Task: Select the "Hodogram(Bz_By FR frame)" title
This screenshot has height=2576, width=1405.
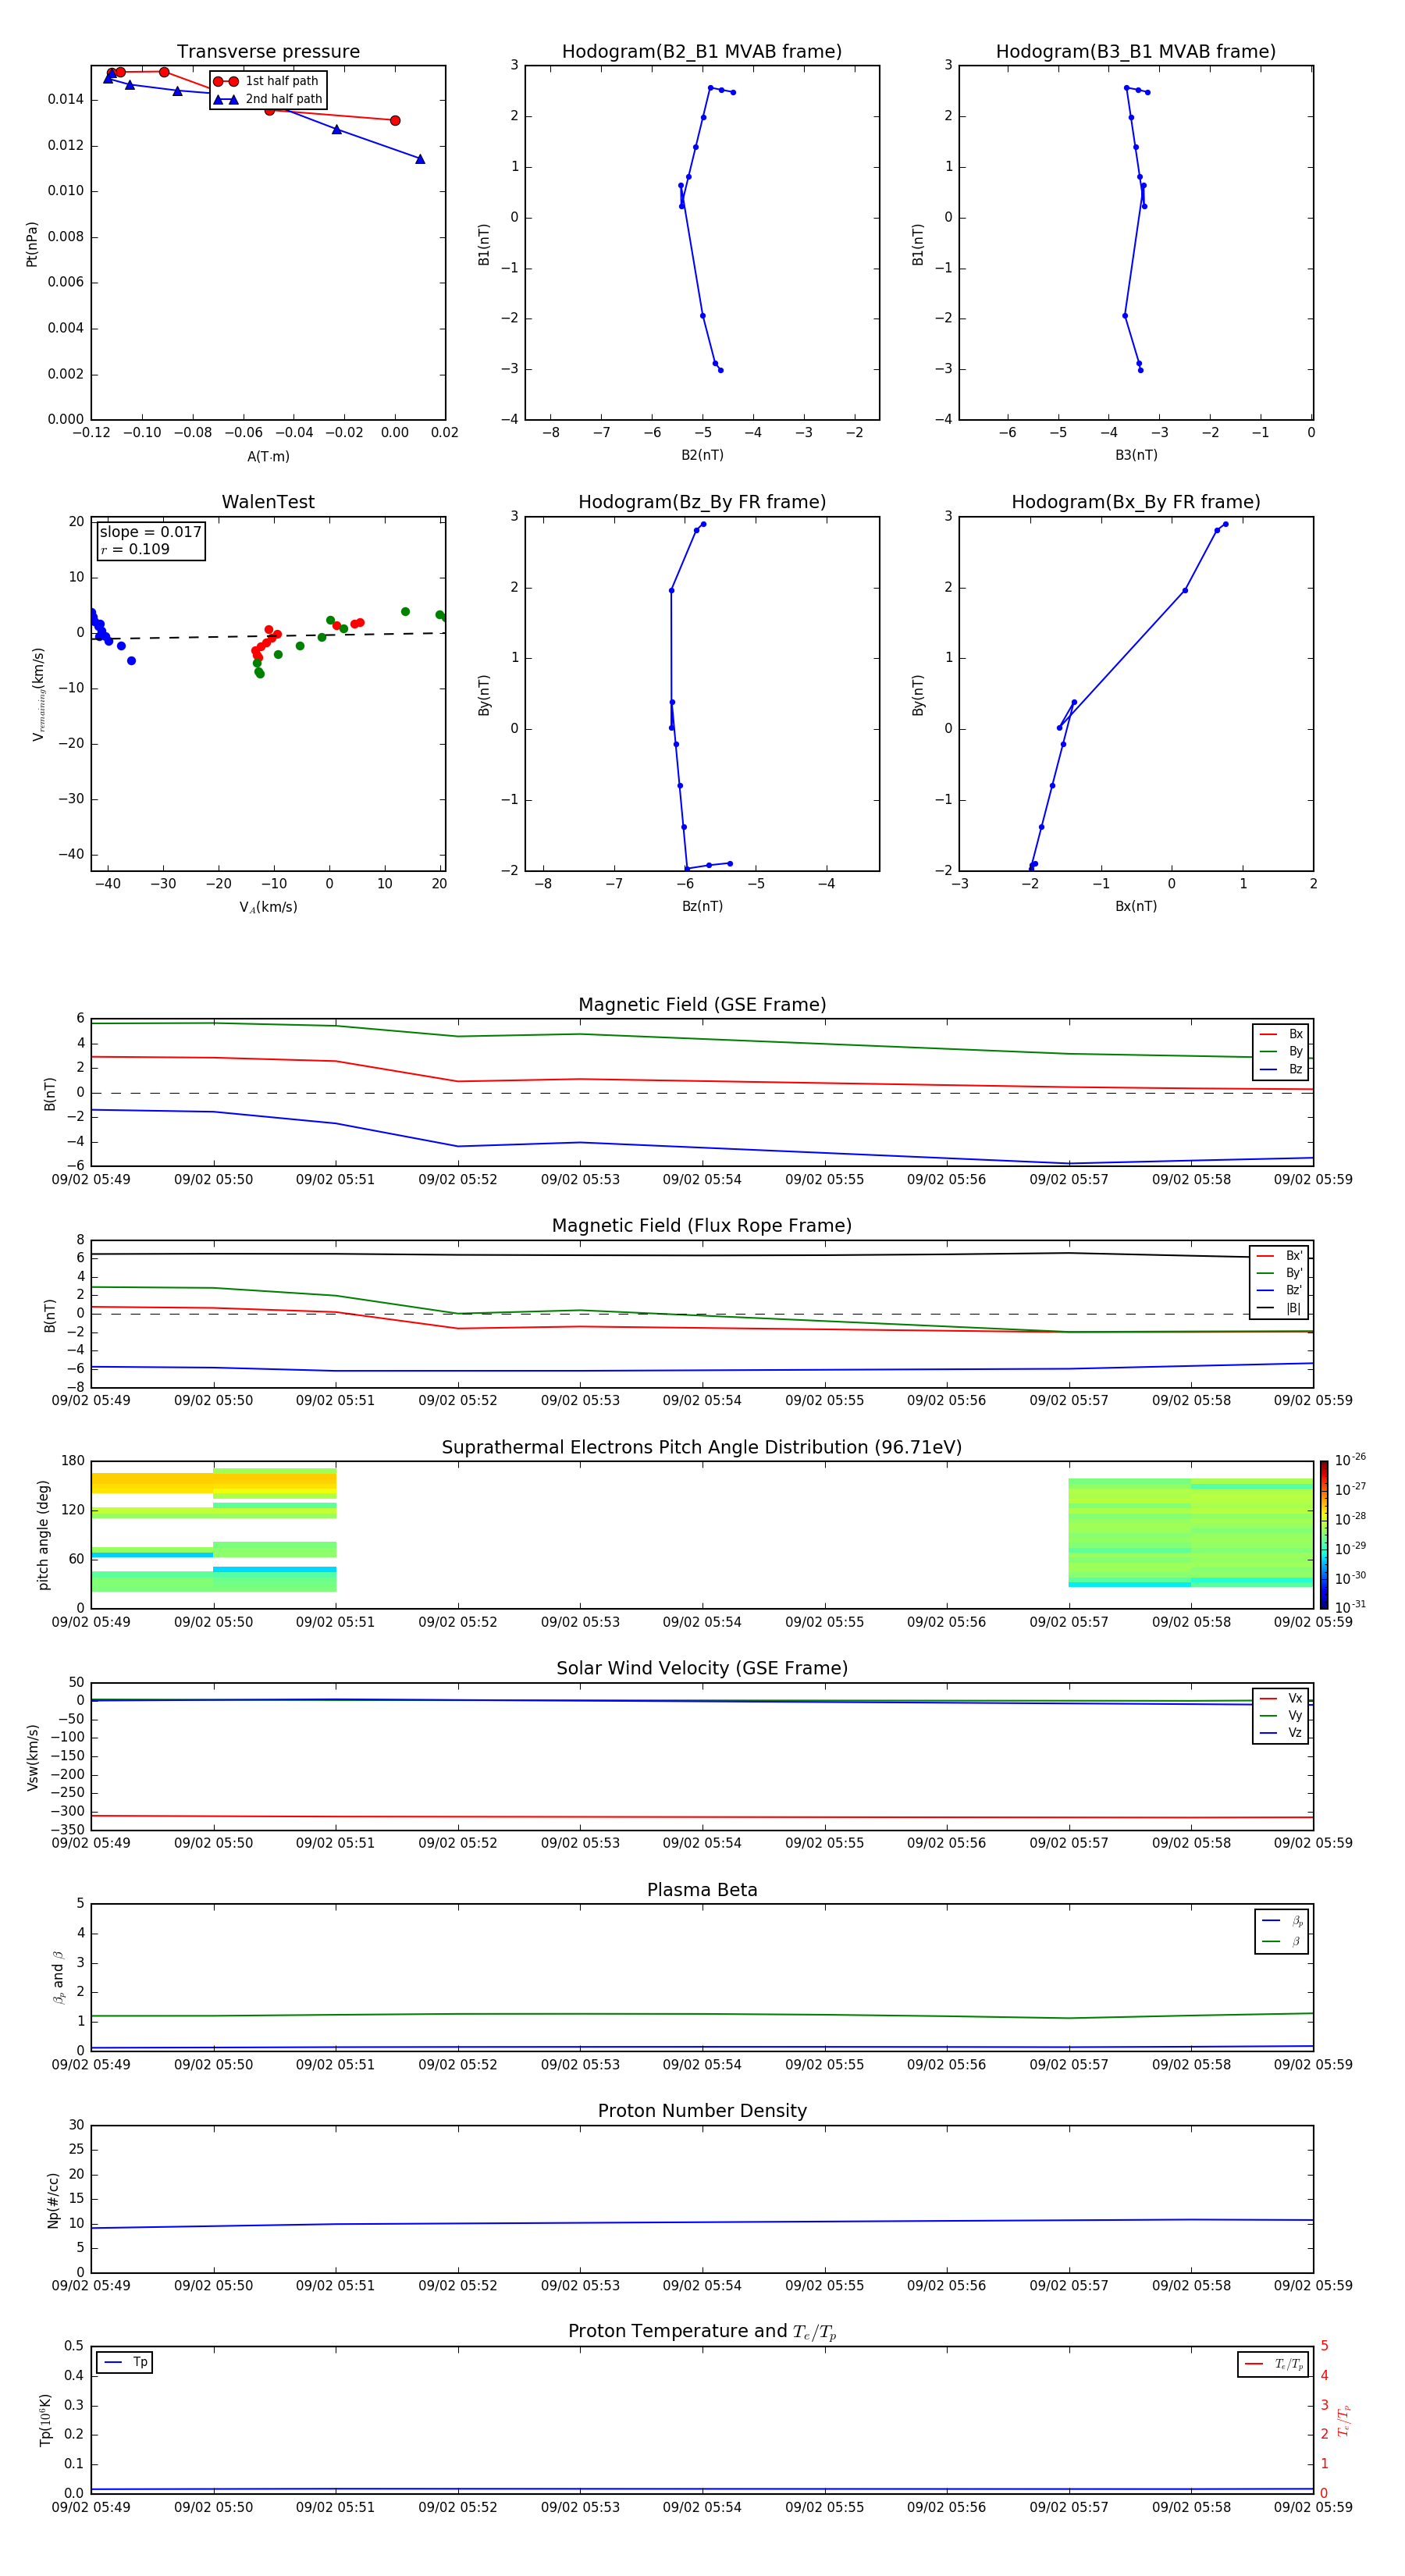Action: (702, 502)
